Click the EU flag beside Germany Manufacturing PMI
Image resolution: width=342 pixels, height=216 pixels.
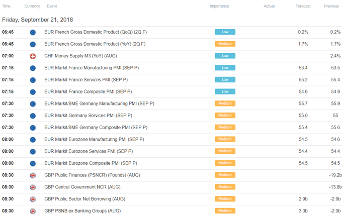point(33,104)
